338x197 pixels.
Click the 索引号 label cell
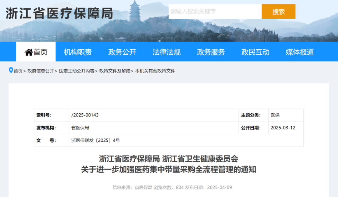coord(52,115)
